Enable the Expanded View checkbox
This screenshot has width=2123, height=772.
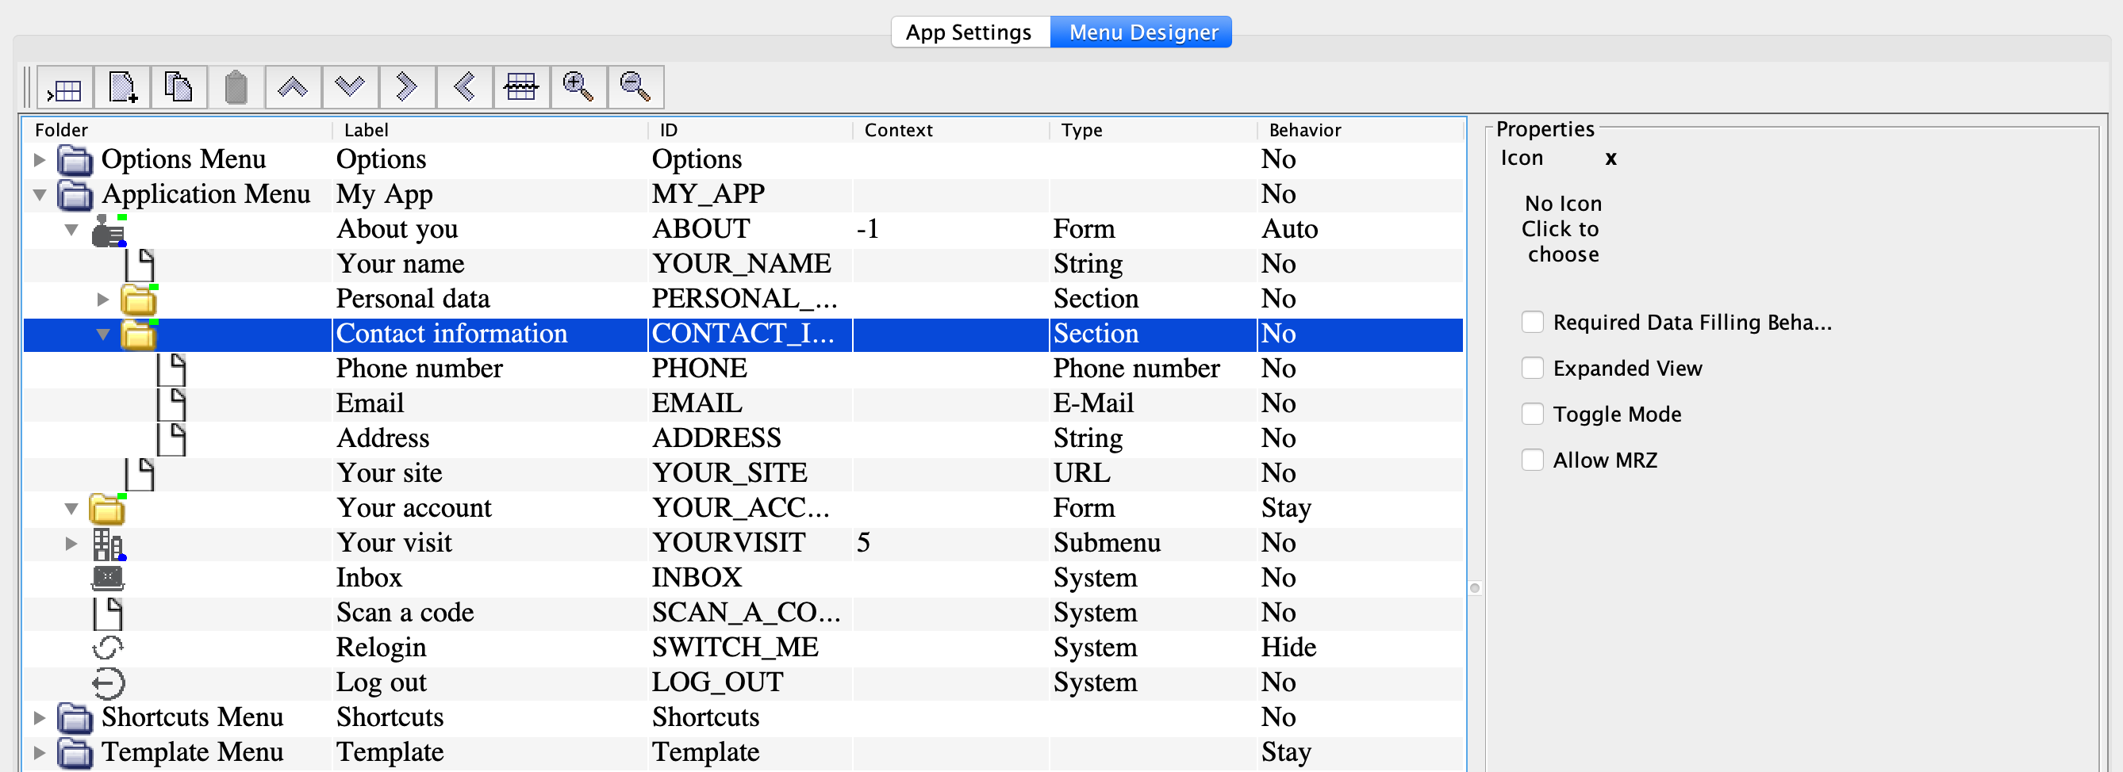point(1532,368)
